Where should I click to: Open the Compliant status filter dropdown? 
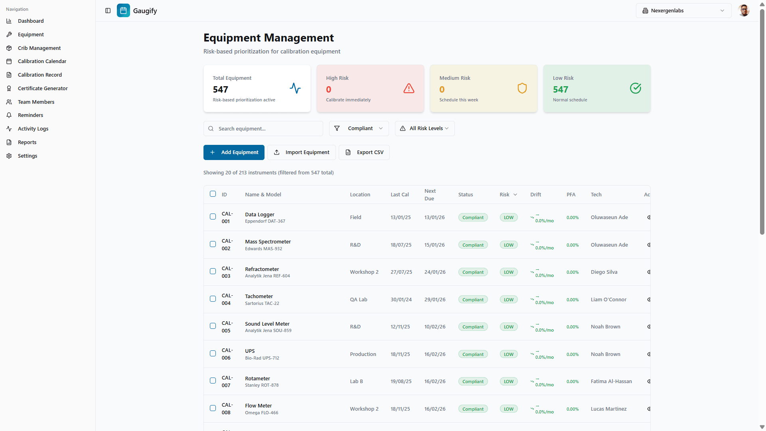point(359,129)
